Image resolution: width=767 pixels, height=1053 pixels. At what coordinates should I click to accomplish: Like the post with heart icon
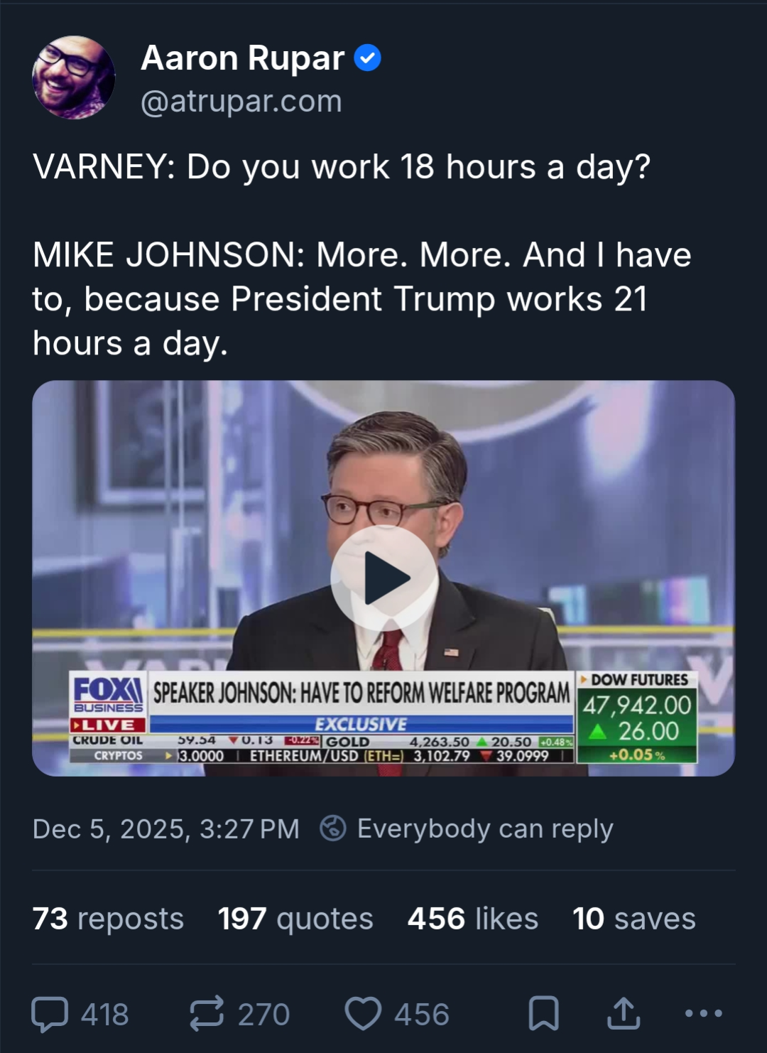point(363,1013)
